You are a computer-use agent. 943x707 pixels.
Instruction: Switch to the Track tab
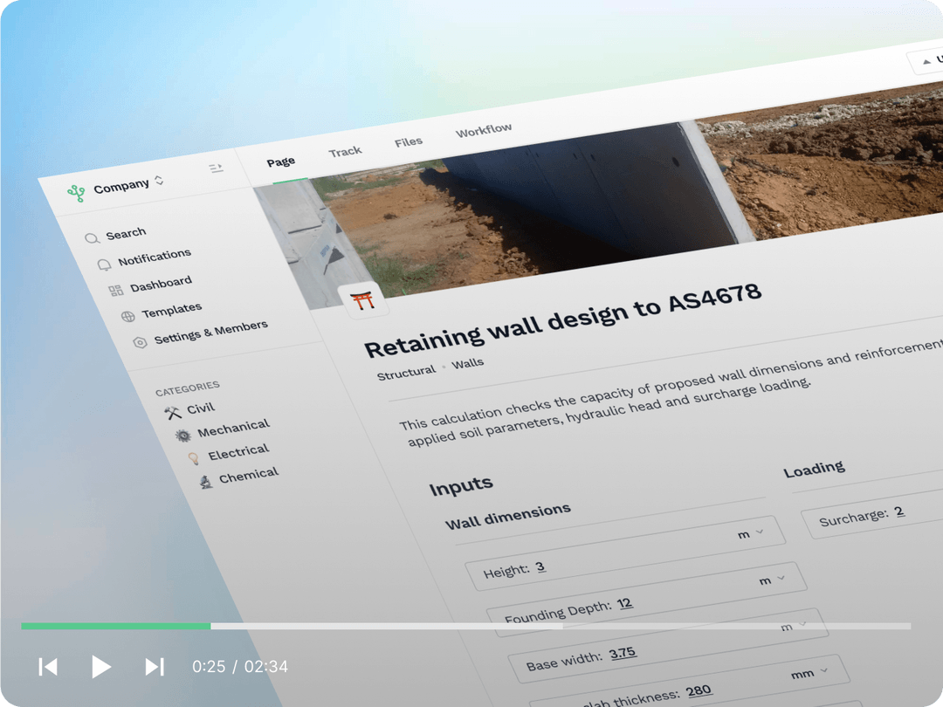coord(346,149)
